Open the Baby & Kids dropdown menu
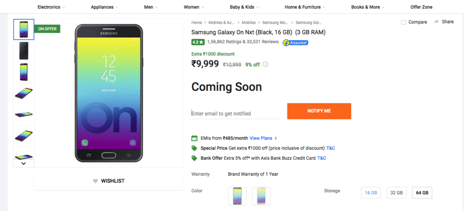464x211 pixels. (x=244, y=7)
